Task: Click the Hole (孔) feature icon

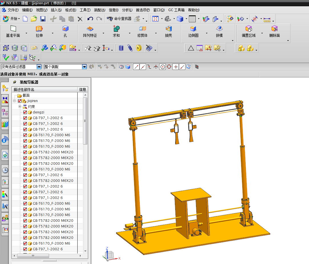Action: [65, 29]
